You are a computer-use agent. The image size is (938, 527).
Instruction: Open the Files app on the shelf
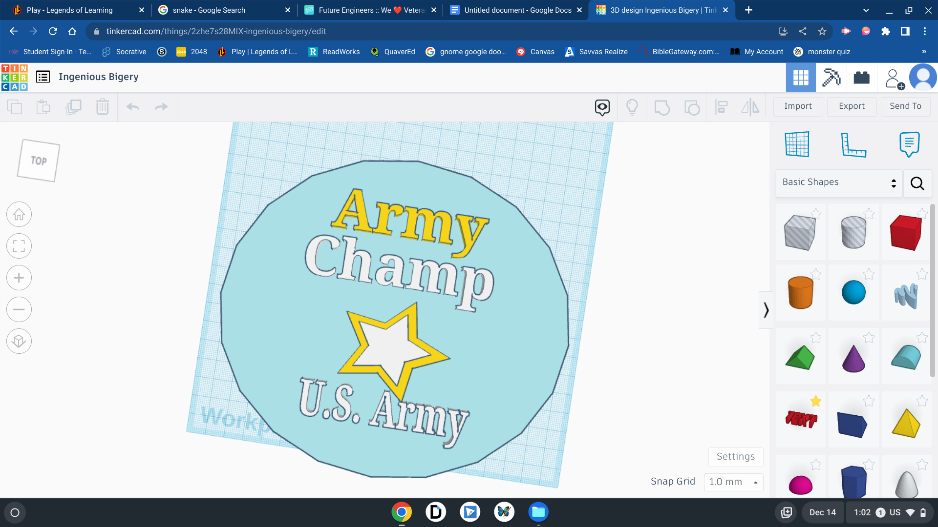(538, 512)
